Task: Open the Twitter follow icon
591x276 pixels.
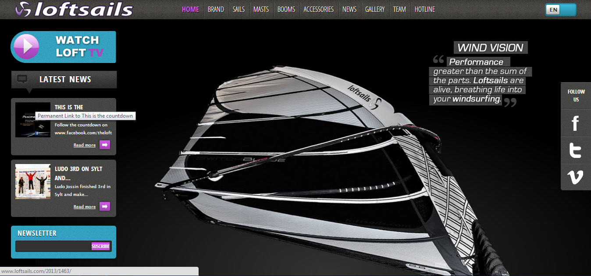Action: tap(575, 150)
